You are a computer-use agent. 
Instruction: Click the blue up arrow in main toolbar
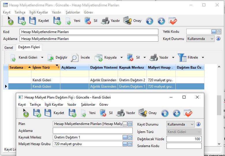[x=149, y=21]
